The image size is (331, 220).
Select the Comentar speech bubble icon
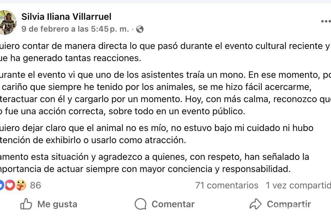coord(141,204)
